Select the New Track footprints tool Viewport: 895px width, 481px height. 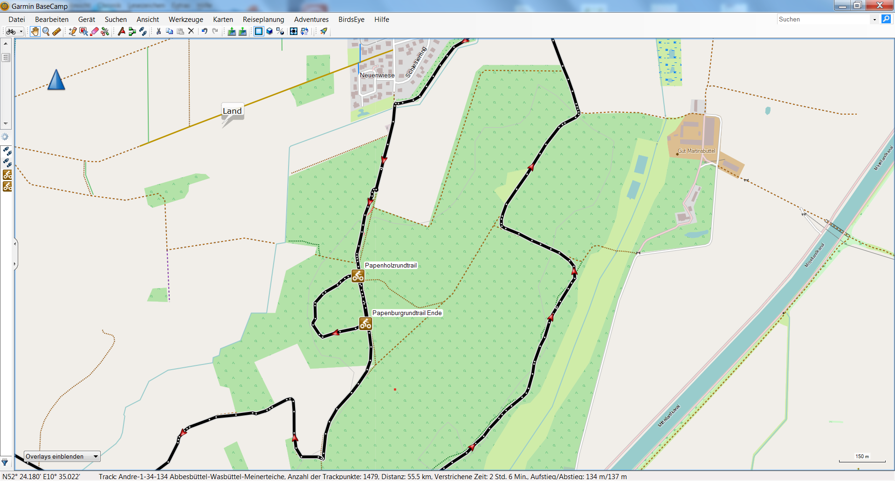143,31
